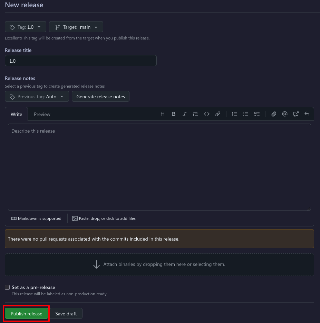Insert a heading with the H icon
320x323 pixels.
[163, 114]
